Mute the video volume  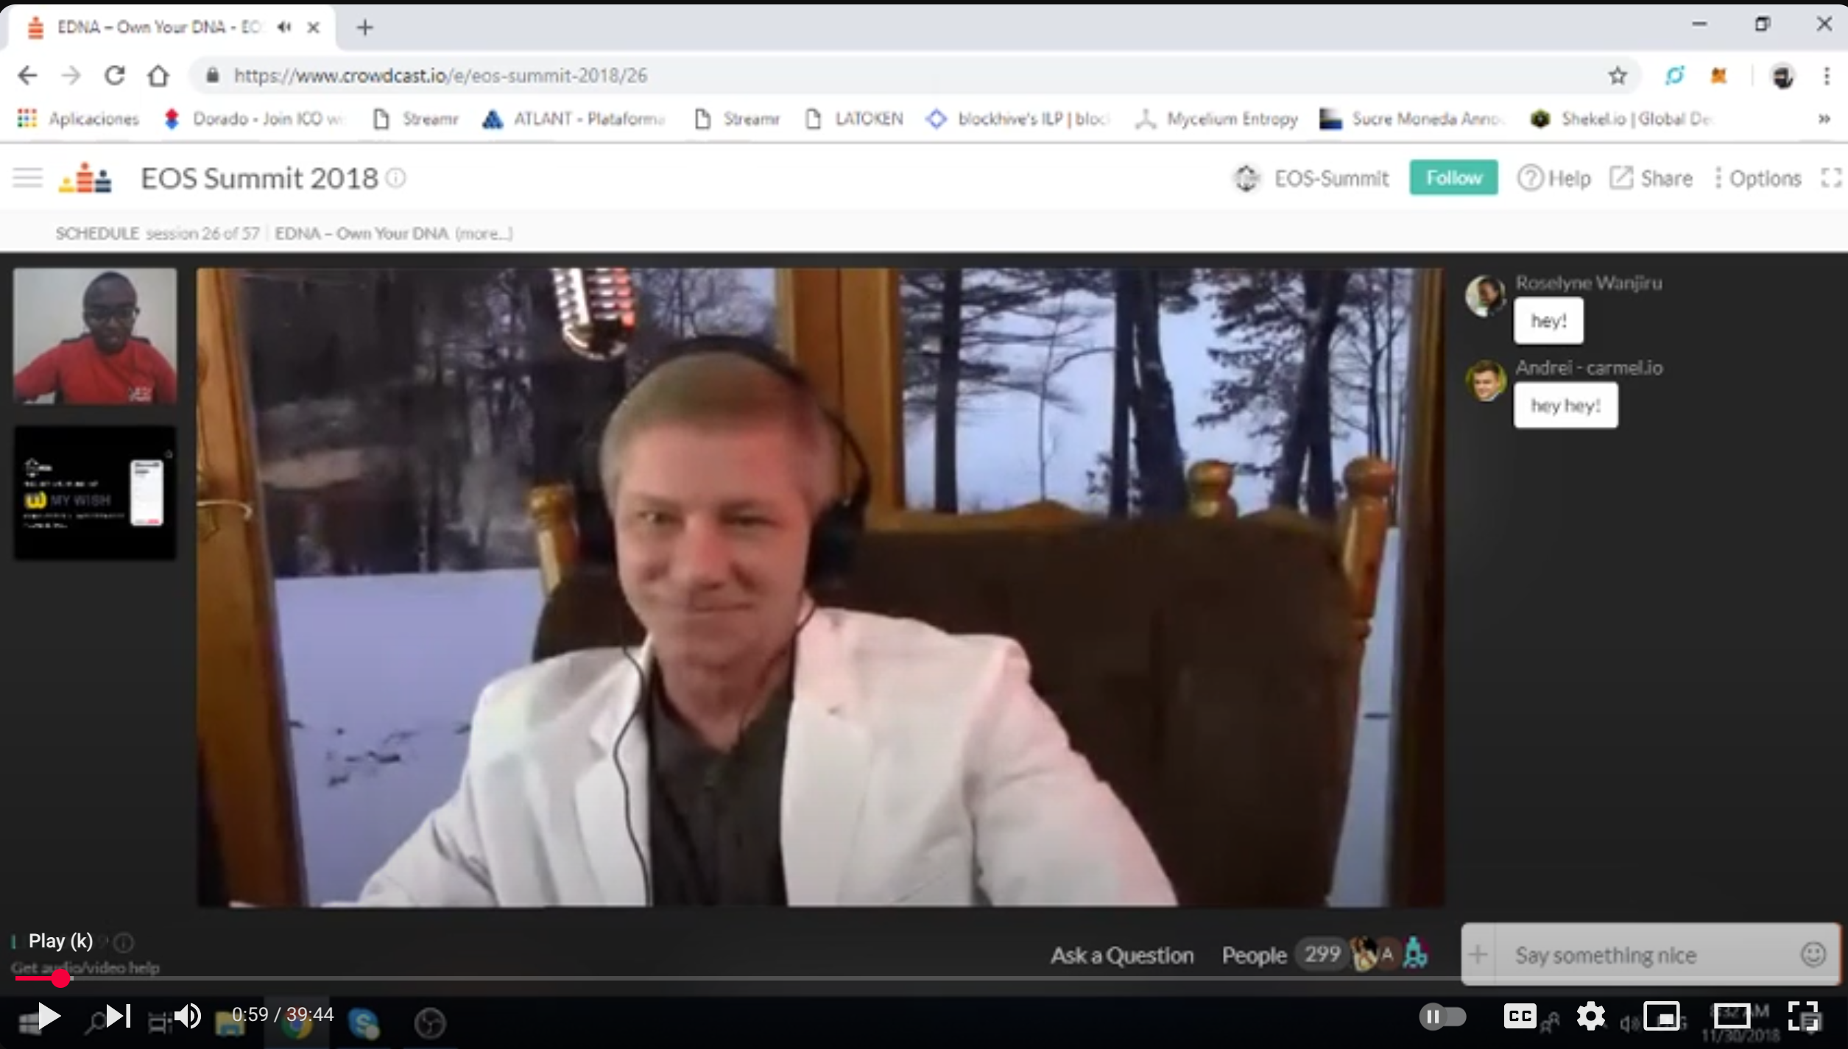tap(188, 1017)
